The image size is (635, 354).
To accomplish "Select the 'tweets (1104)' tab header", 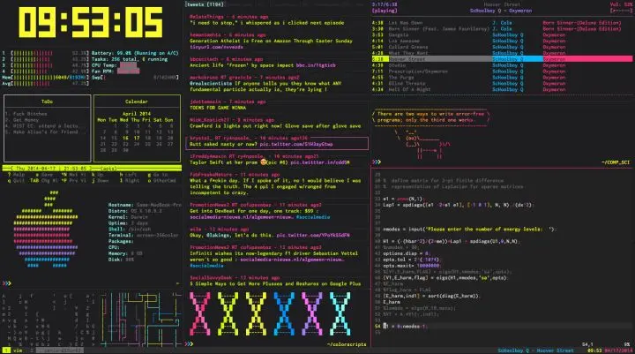I will (205, 4).
